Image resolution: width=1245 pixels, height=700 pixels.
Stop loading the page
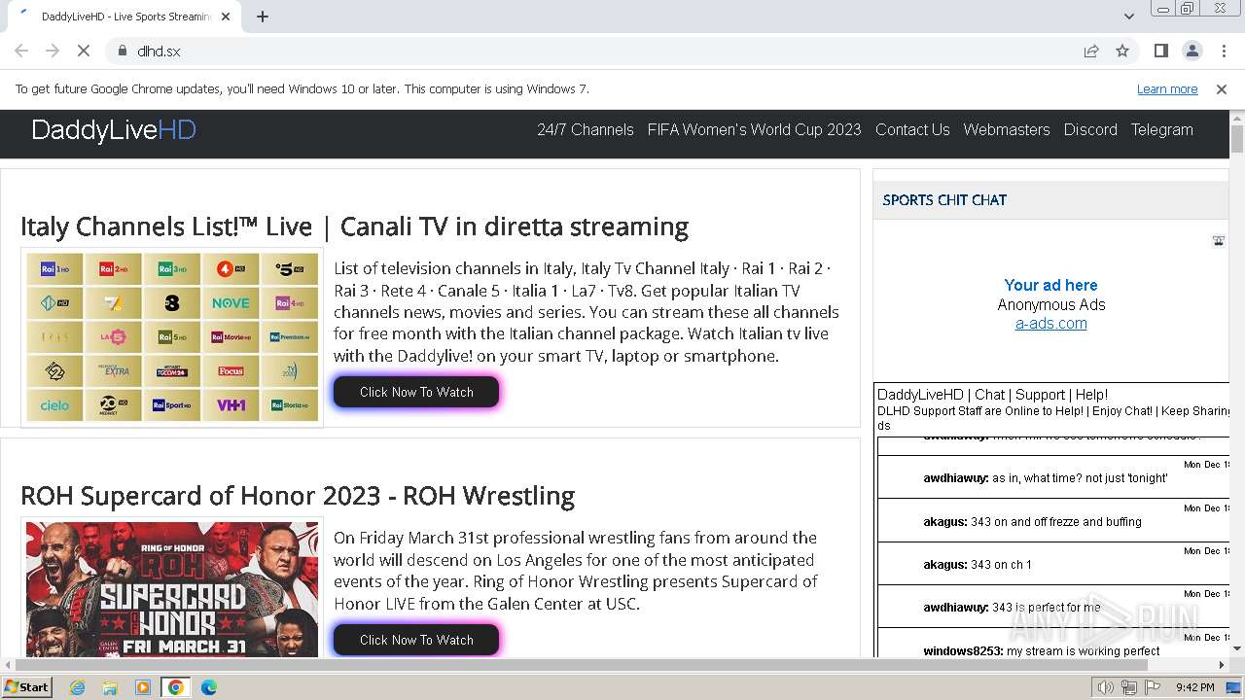pos(84,51)
